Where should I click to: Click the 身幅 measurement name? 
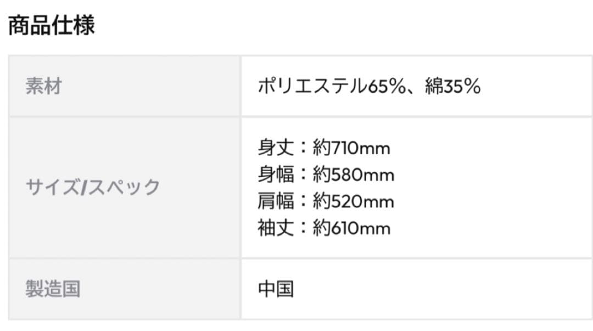point(276,175)
